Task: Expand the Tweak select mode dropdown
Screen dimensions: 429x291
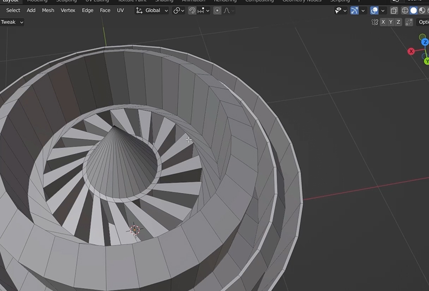Action: tap(12, 22)
